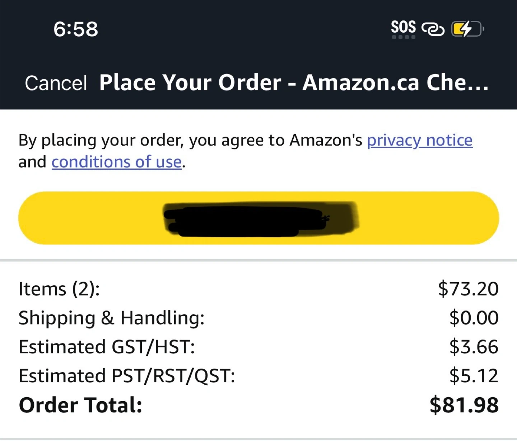
Task: Tap the battery charging icon
Action: point(467,29)
